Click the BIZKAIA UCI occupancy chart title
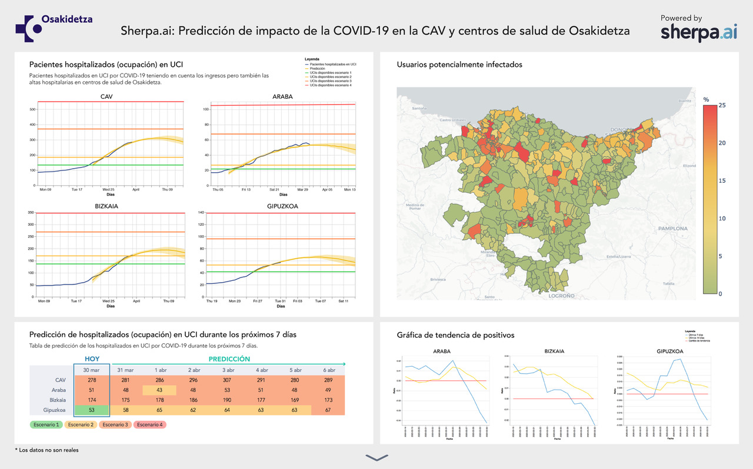 106,207
